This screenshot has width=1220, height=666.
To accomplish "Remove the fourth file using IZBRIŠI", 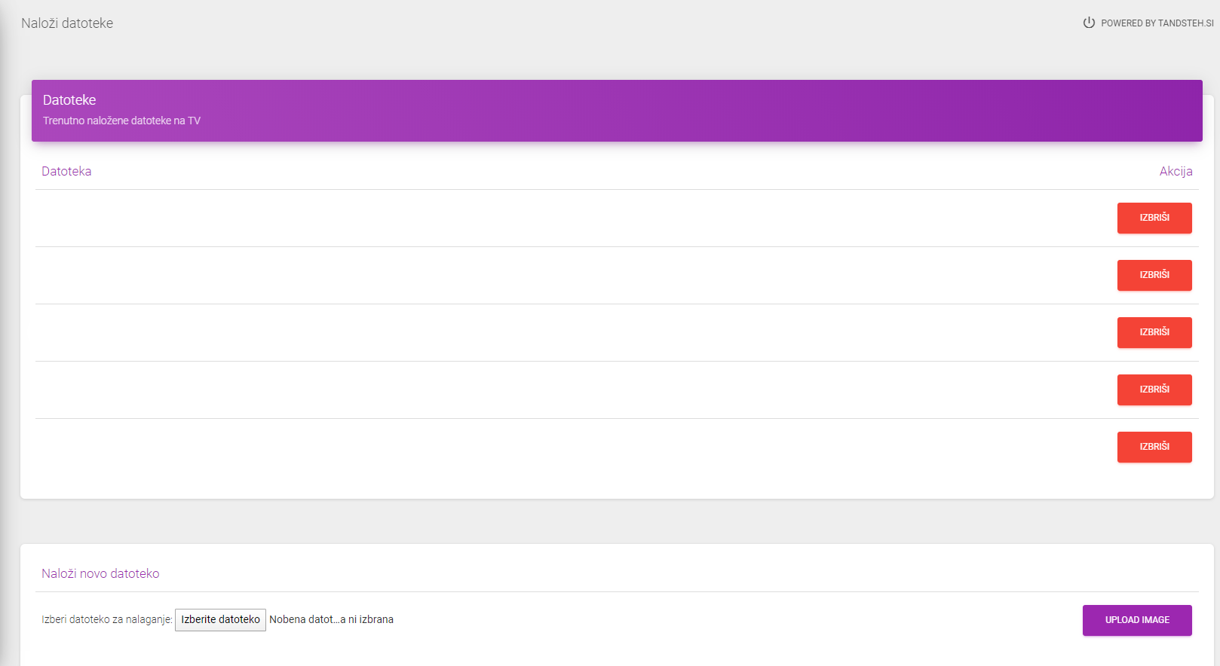I will pyautogui.click(x=1154, y=390).
